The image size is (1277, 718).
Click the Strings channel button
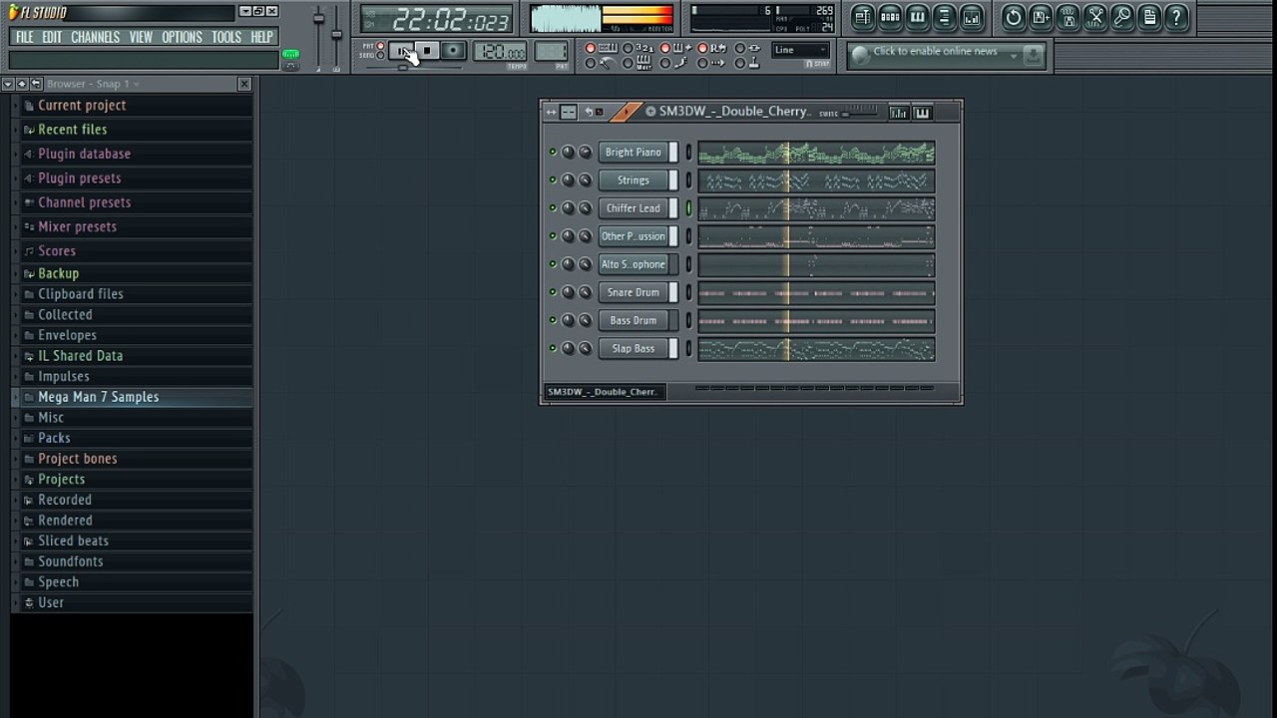coord(634,180)
